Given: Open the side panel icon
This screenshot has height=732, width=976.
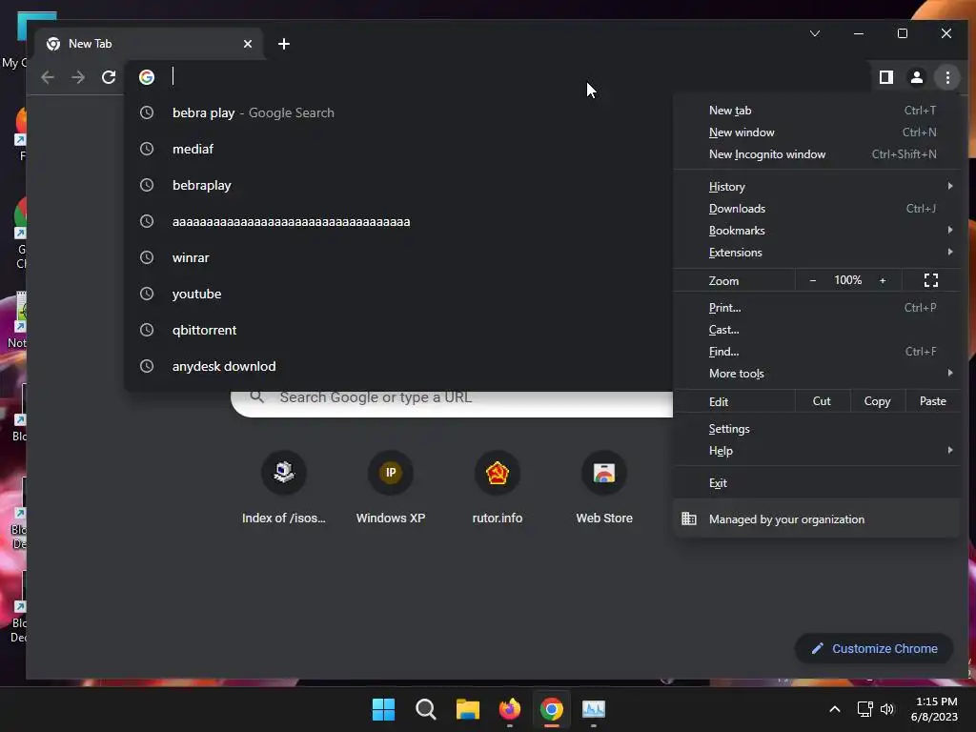Looking at the screenshot, I should pos(885,77).
